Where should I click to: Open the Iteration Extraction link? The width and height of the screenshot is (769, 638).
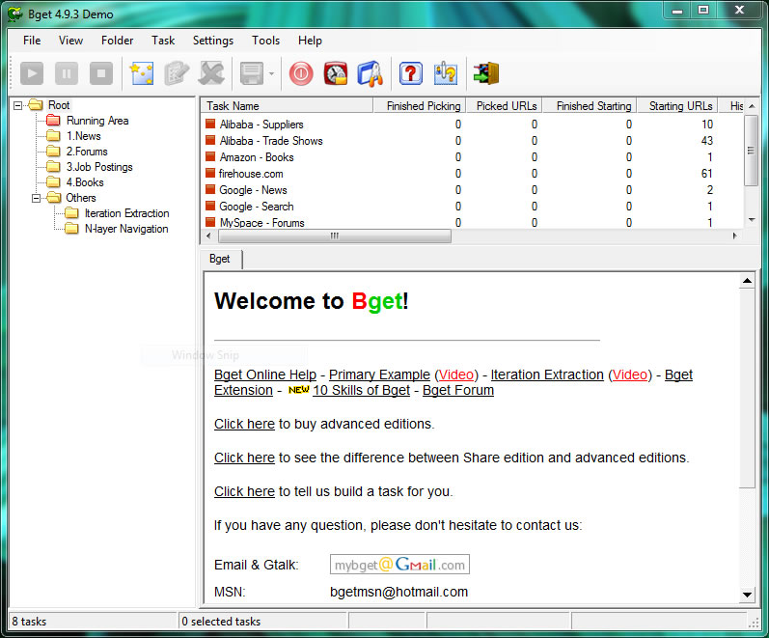pos(547,374)
